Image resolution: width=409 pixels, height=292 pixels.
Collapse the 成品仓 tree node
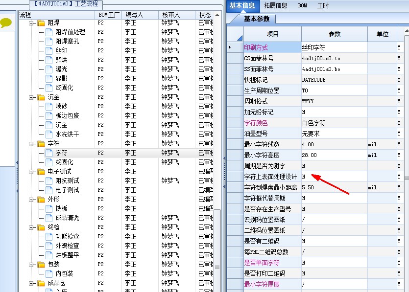click(31, 283)
